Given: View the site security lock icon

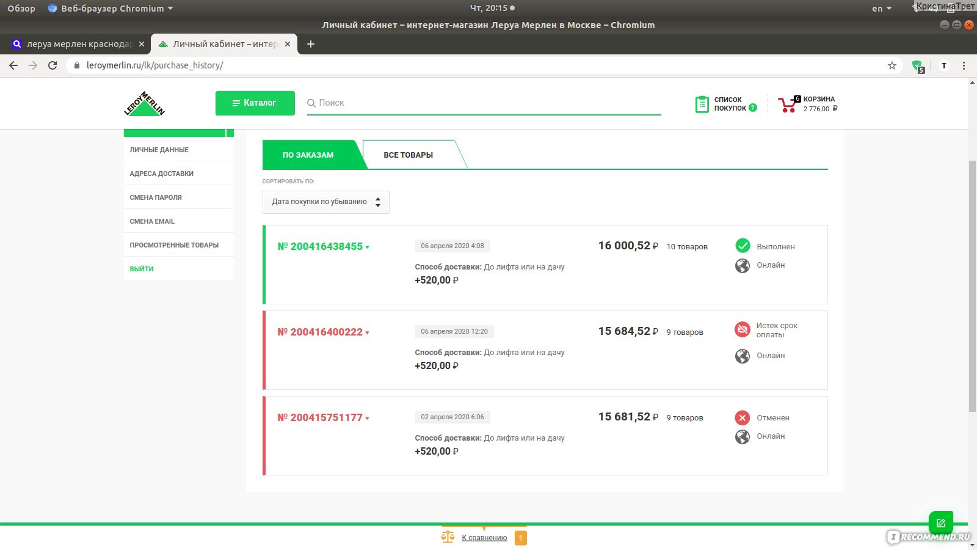Looking at the screenshot, I should pos(77,65).
